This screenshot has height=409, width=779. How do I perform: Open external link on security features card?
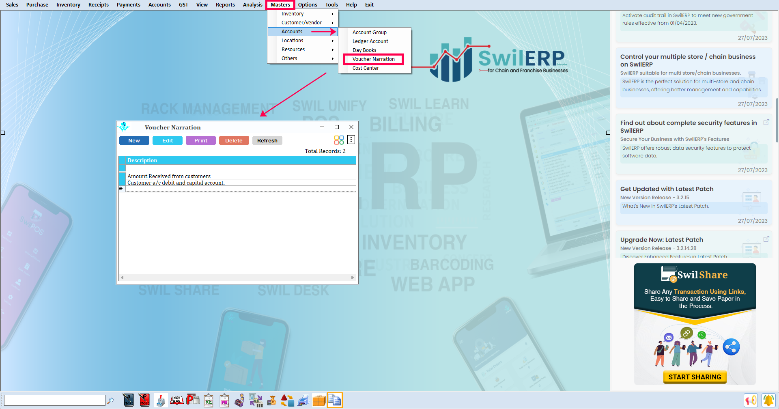766,123
